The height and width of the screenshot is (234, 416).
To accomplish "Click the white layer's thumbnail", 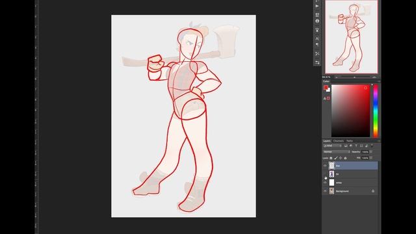I will 331,183.
